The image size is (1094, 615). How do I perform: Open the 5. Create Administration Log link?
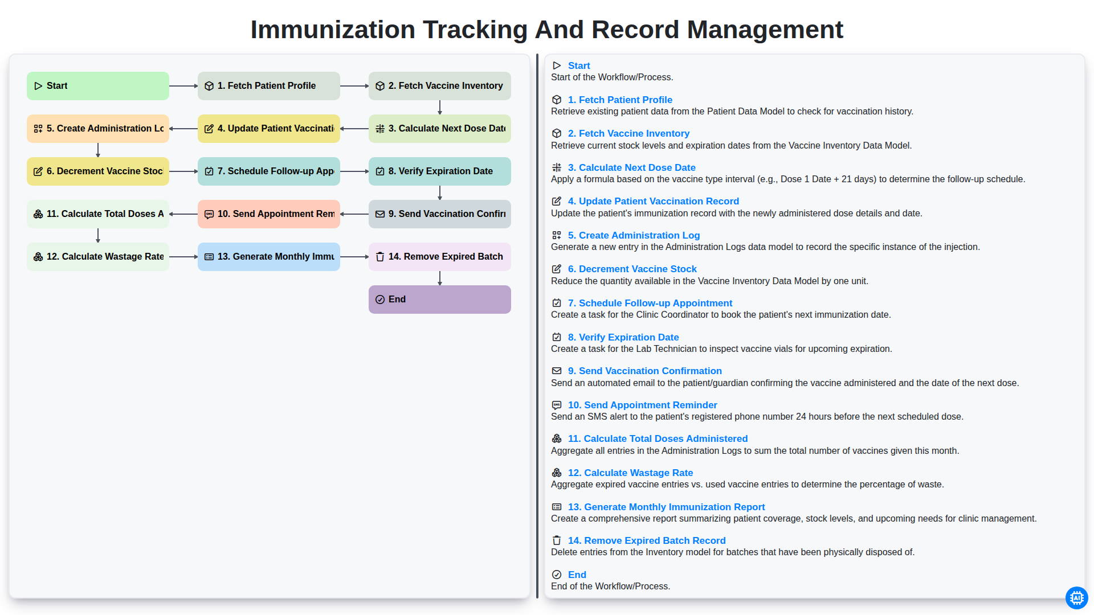pos(634,235)
